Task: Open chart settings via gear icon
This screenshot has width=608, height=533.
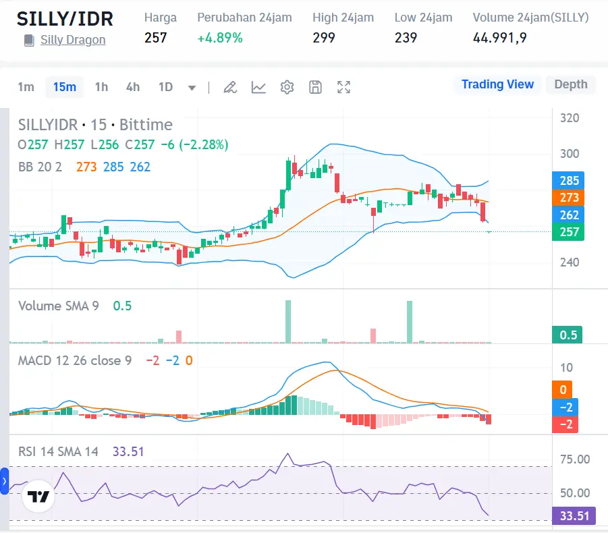Action: pyautogui.click(x=287, y=87)
